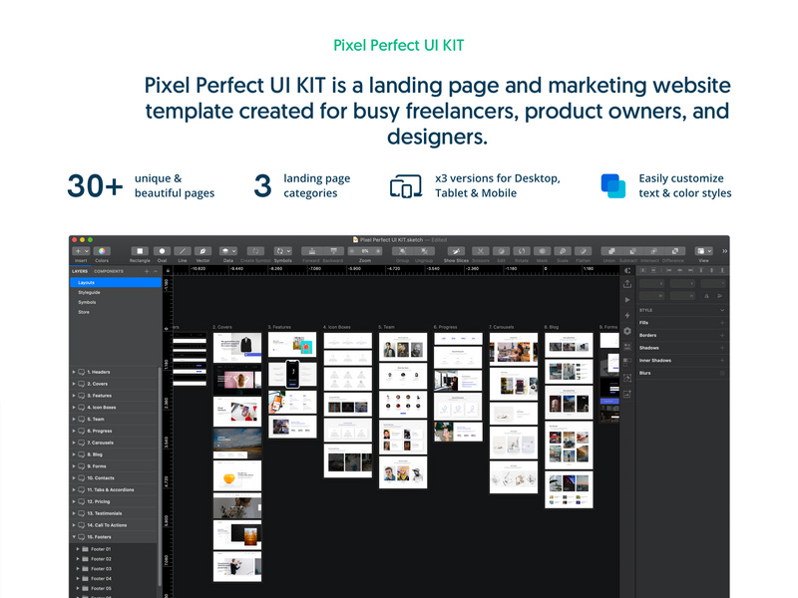Select the Scissors tool
This screenshot has height=598, width=798.
(482, 250)
